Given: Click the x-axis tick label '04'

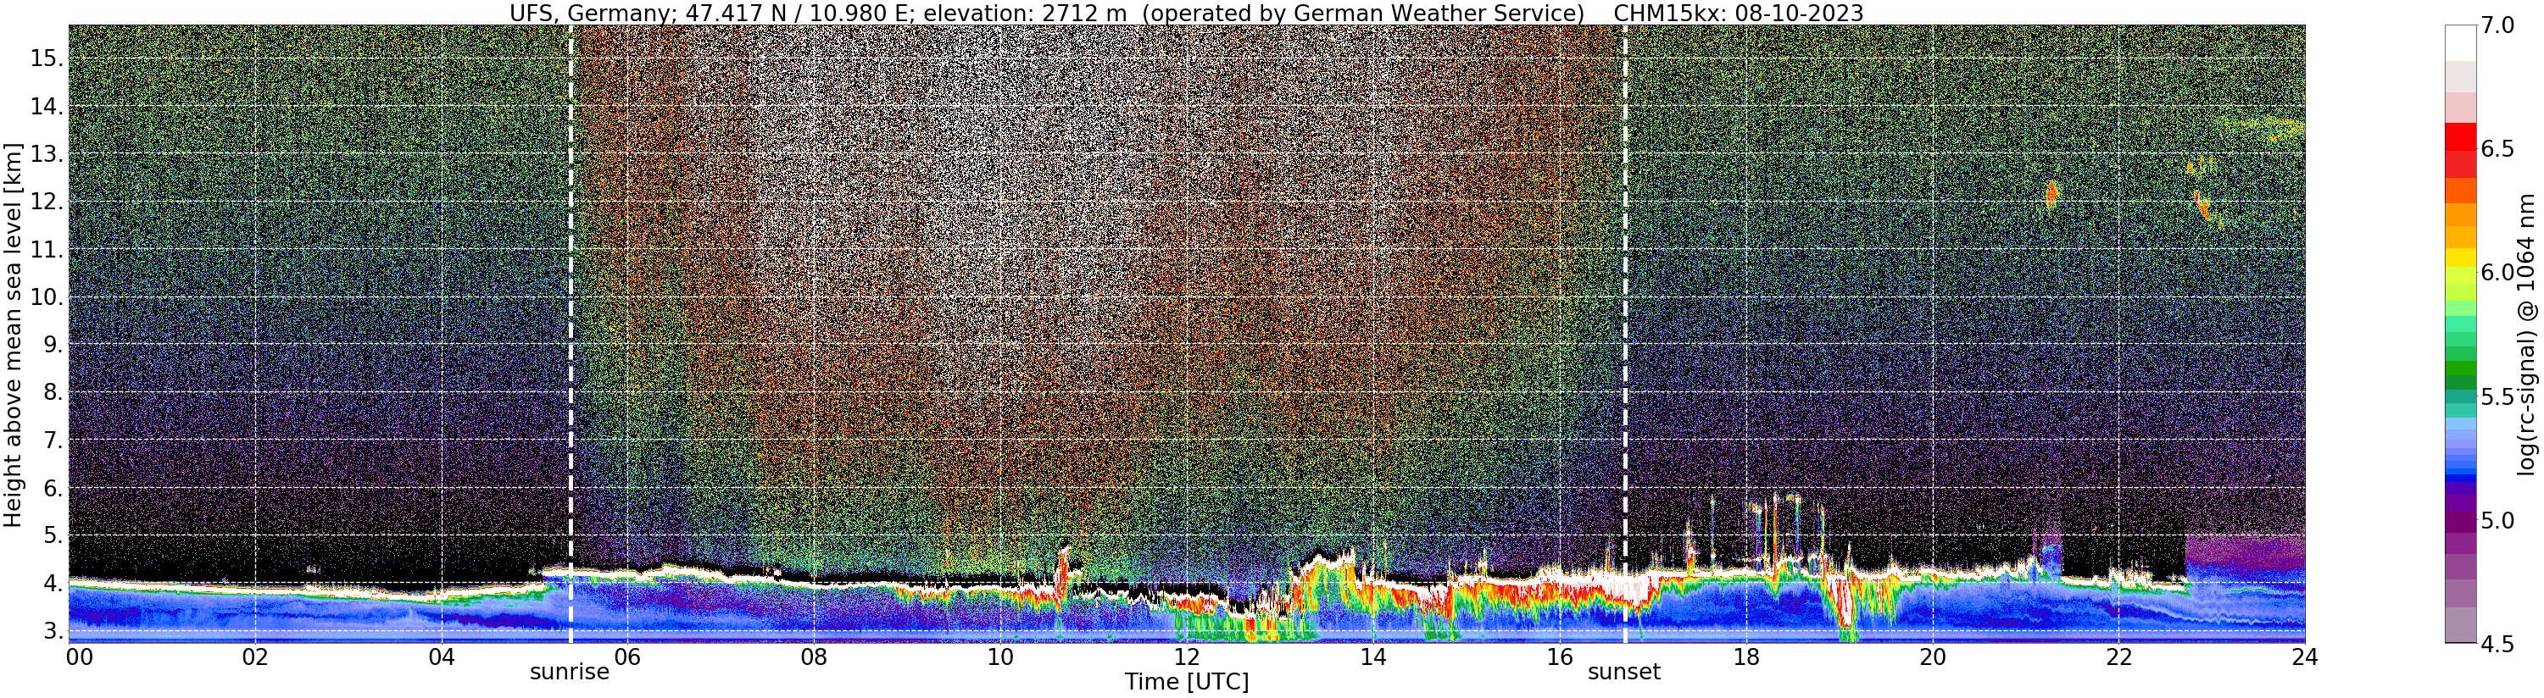Looking at the screenshot, I should coord(443,657).
